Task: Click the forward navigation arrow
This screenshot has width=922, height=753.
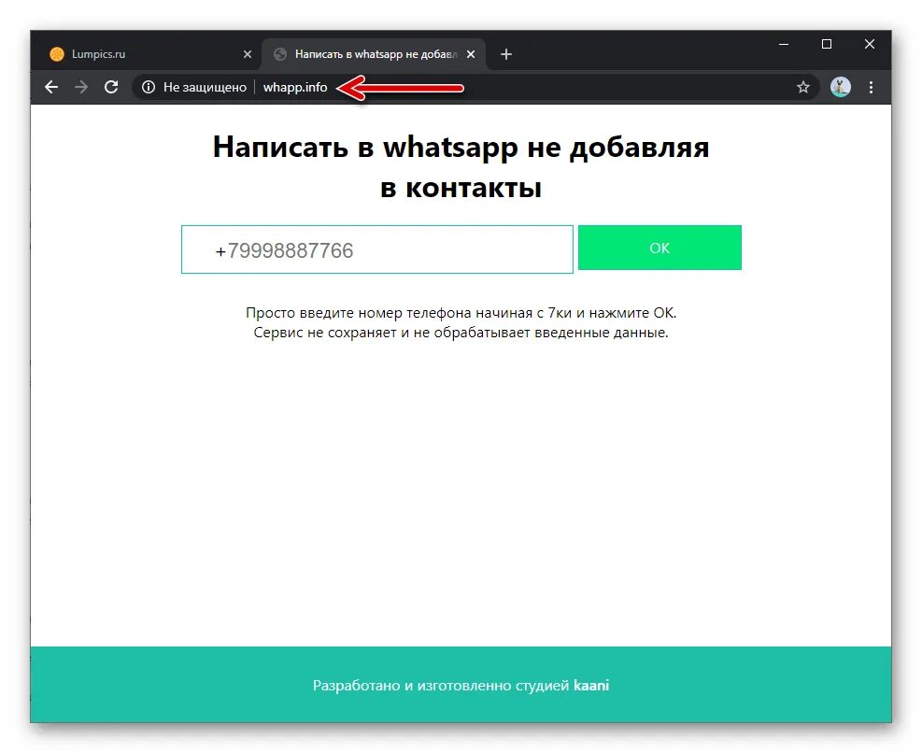Action: tap(81, 87)
